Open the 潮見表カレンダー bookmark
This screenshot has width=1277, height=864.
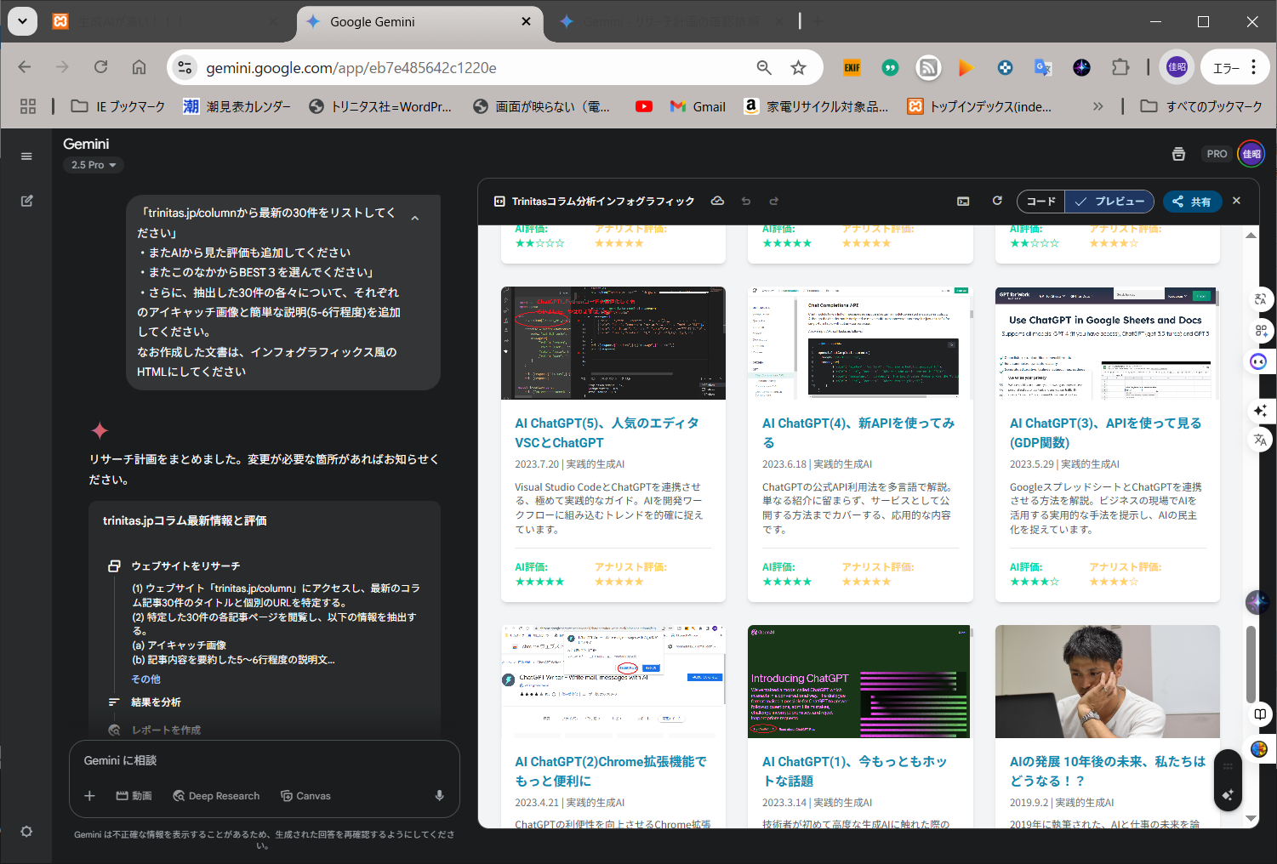(x=237, y=106)
